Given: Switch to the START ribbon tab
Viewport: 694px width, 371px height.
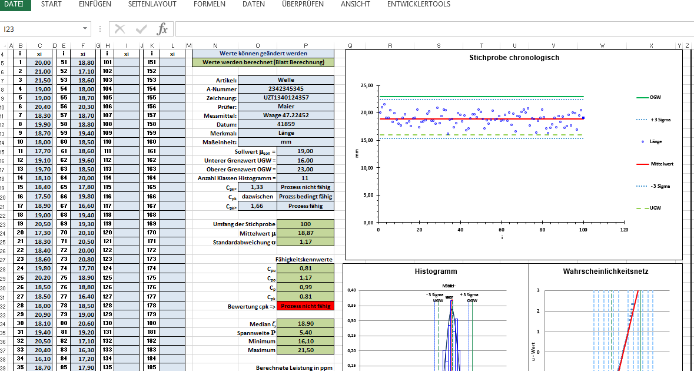Looking at the screenshot, I should click(x=51, y=5).
